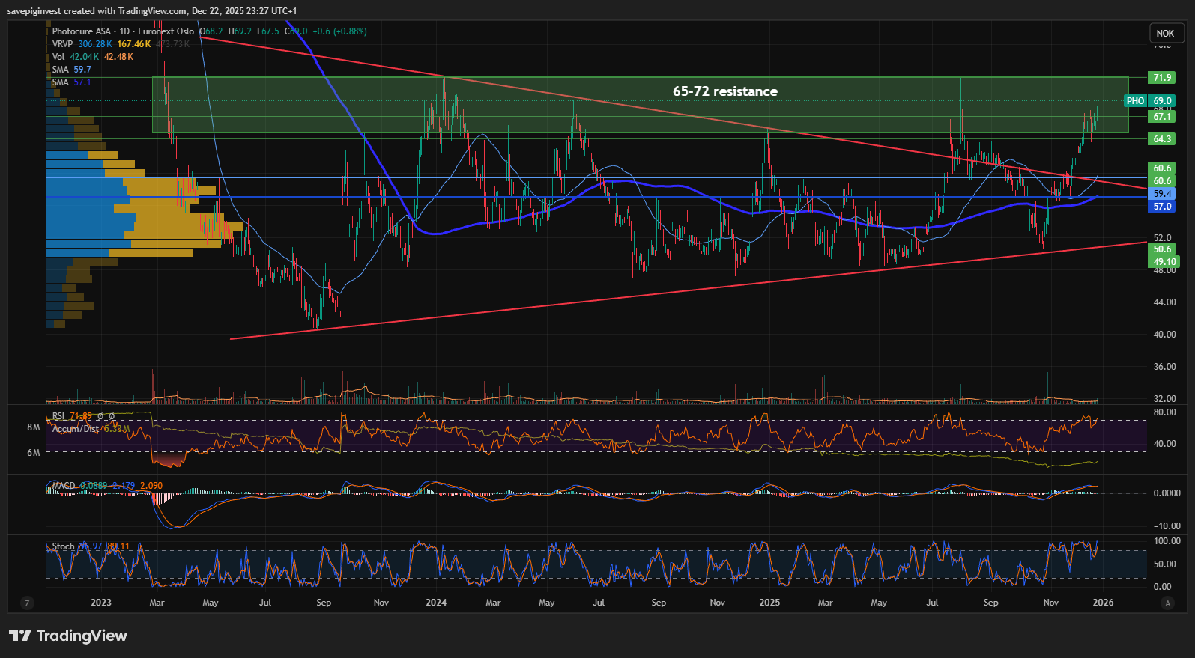Screen dimensions: 1195x658
Task: Select the MACD indicator legend
Action: (x=64, y=486)
